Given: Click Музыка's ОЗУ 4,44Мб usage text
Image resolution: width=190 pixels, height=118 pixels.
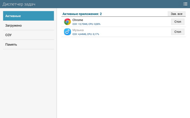Looking at the screenshot, I should click(86, 34).
